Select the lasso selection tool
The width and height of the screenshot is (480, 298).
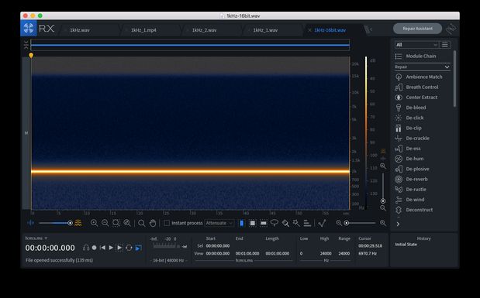(x=275, y=223)
